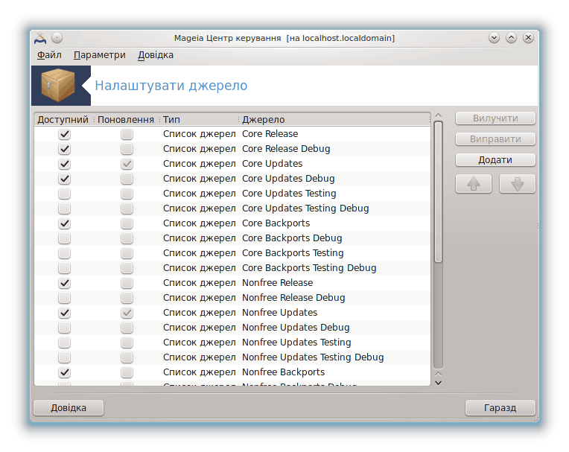Uncheck the enabled box for Core Release Debug
Screen dimensions: 569x452
[x=65, y=149]
